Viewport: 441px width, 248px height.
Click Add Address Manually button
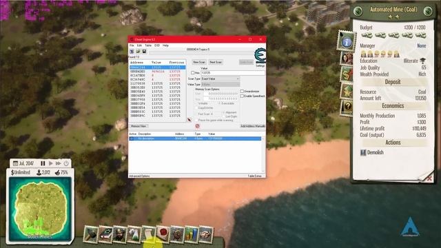point(253,126)
